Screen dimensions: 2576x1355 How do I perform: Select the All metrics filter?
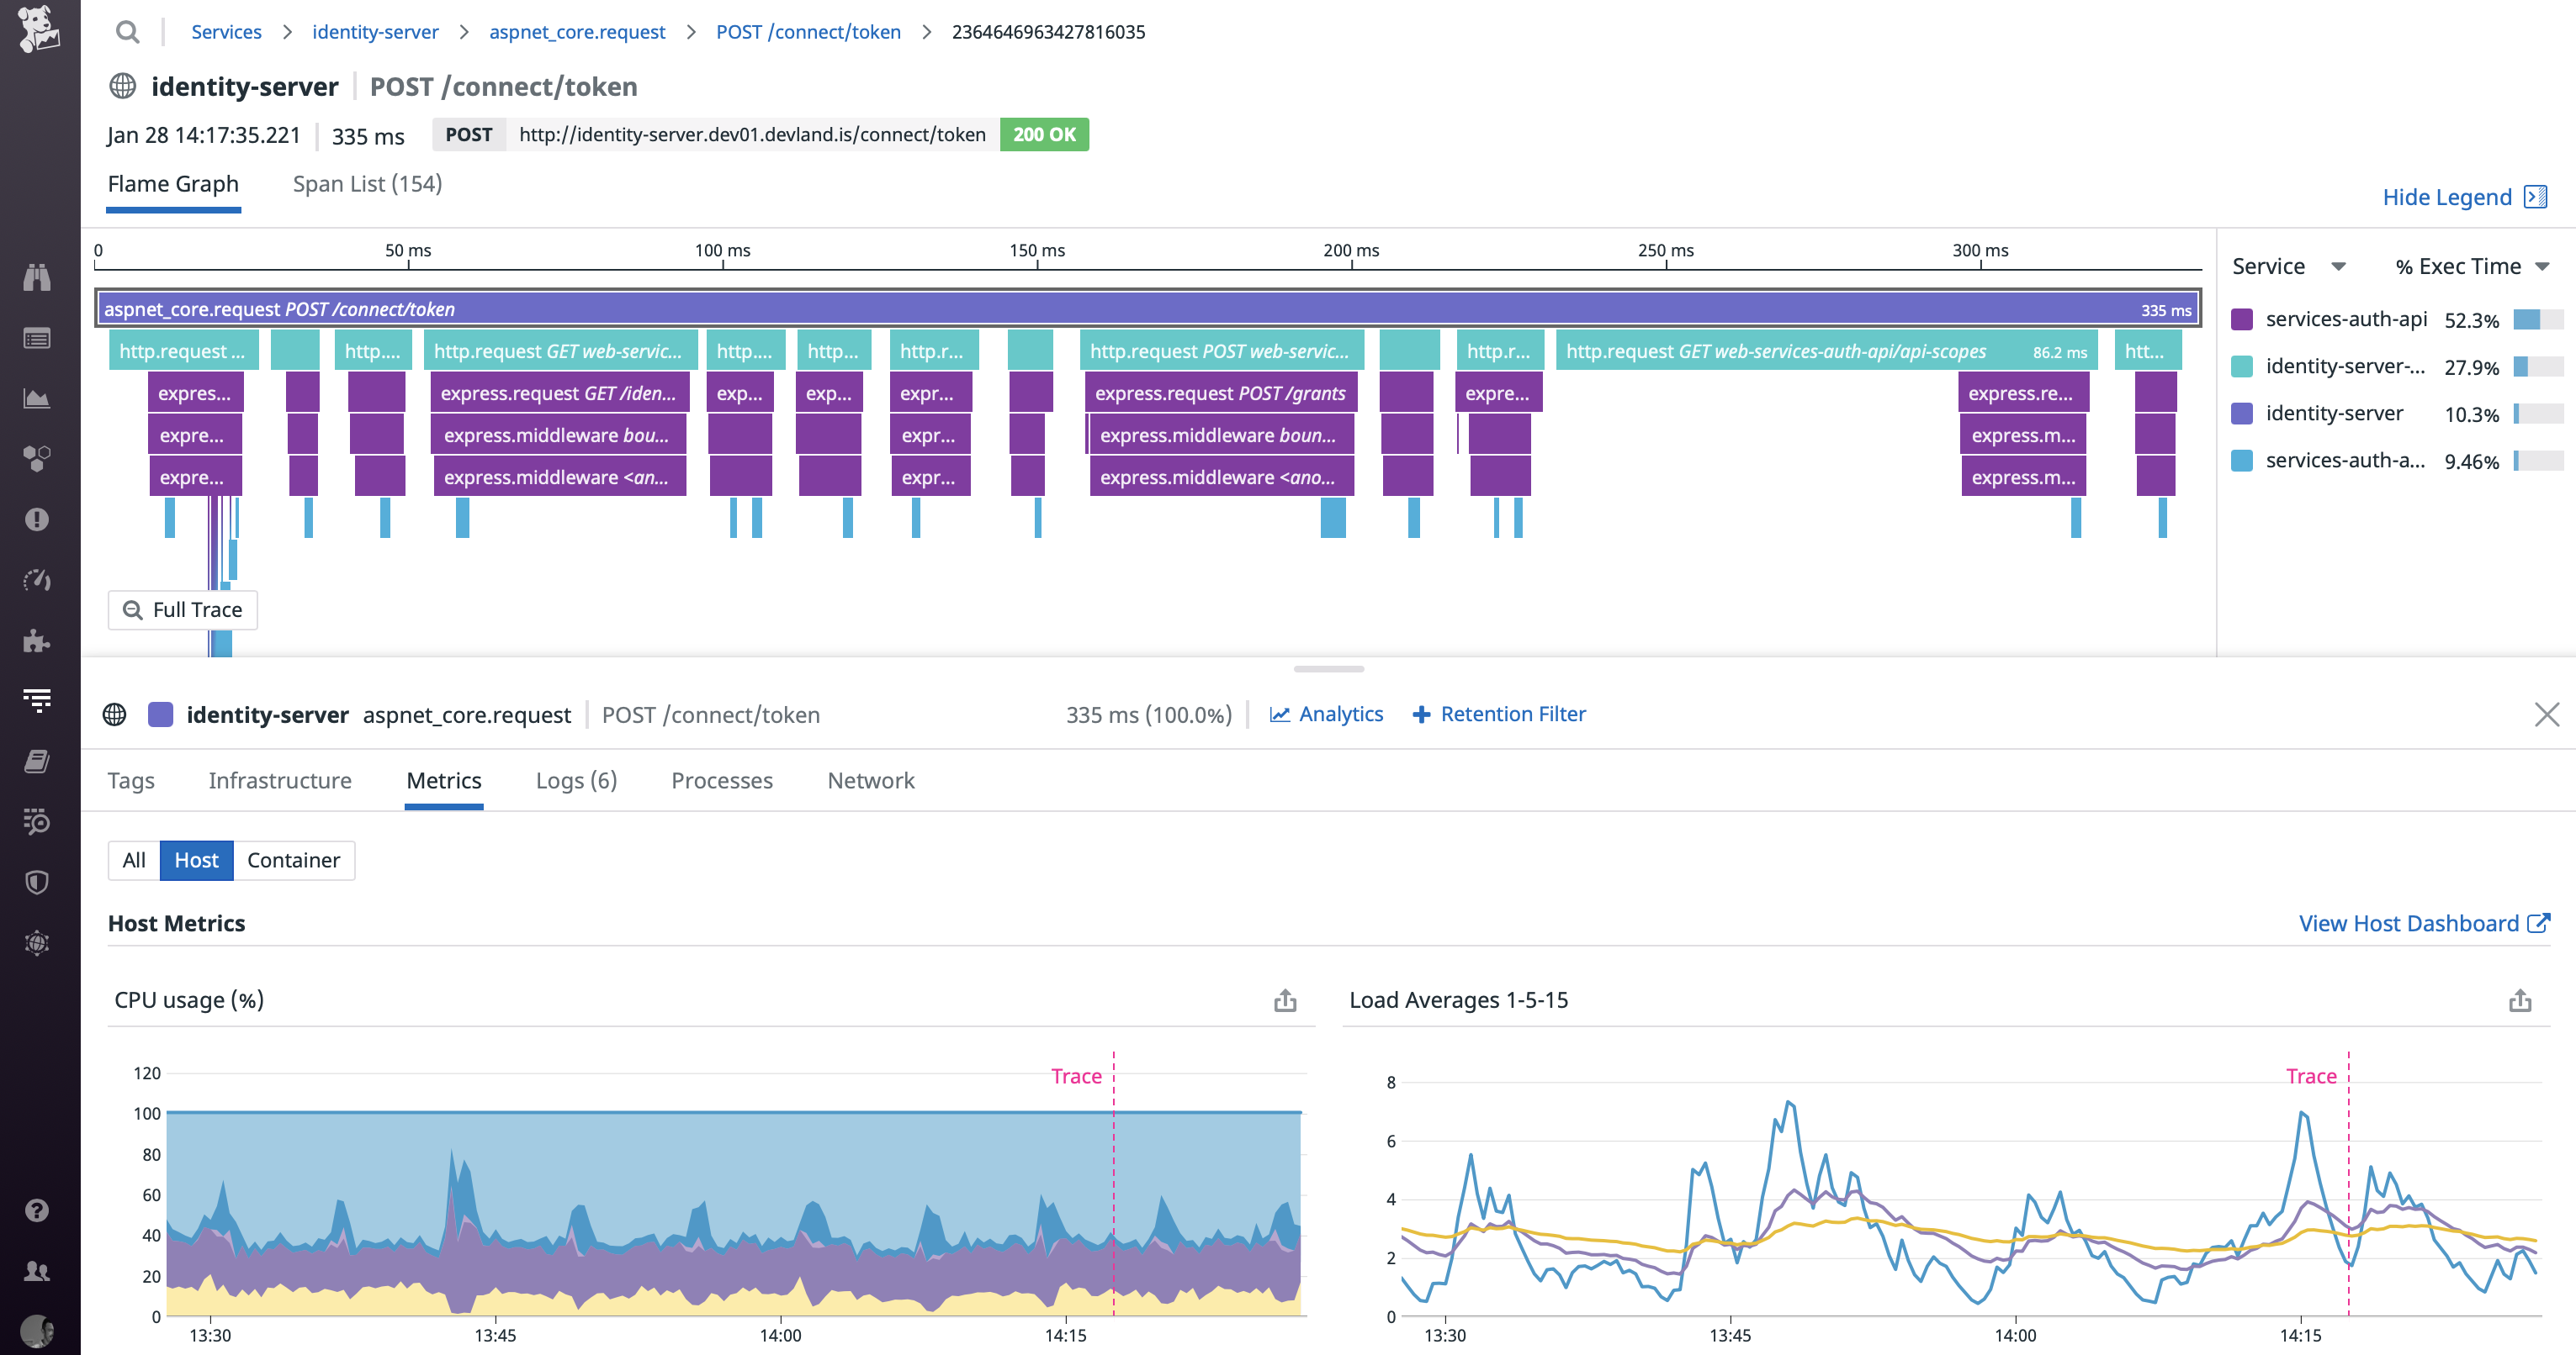pyautogui.click(x=134, y=861)
